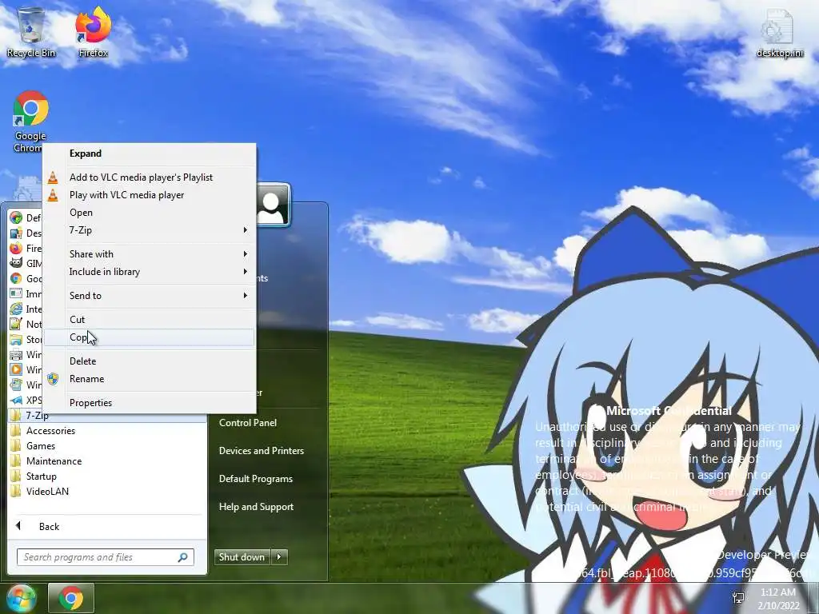The width and height of the screenshot is (819, 614).
Task: Open Chrome from the taskbar
Action: pos(71,598)
